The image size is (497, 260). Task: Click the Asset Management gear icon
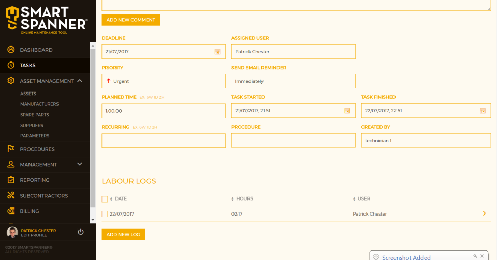pos(11,81)
